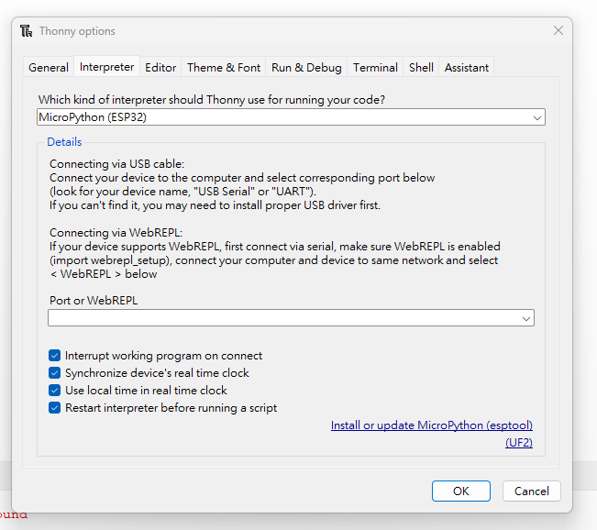Viewport: 597px width, 530px height.
Task: Click the 'Connecting via WebREPL:' text
Action: (116, 232)
